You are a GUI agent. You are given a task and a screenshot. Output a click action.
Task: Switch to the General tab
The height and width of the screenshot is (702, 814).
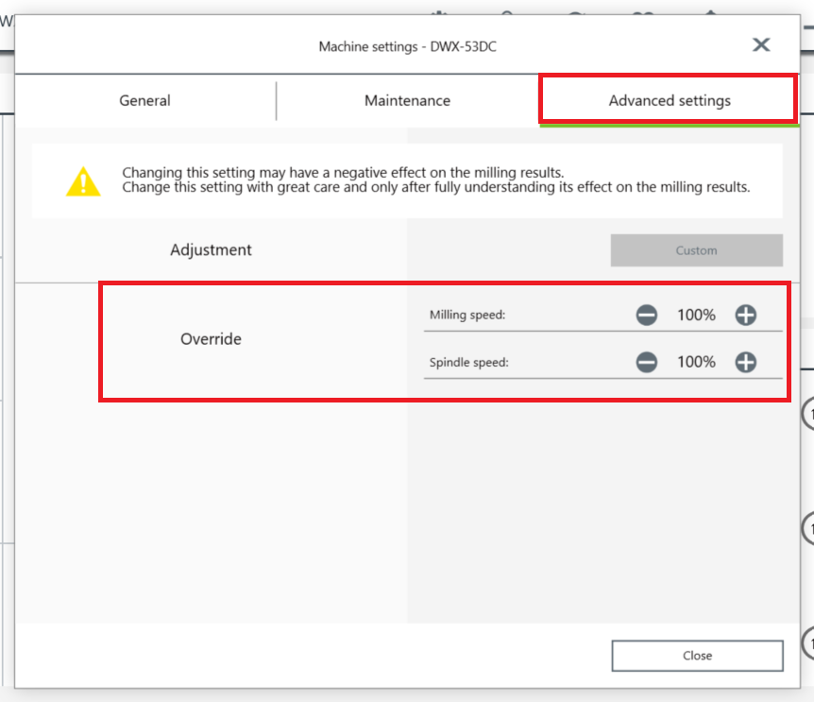pyautogui.click(x=144, y=100)
